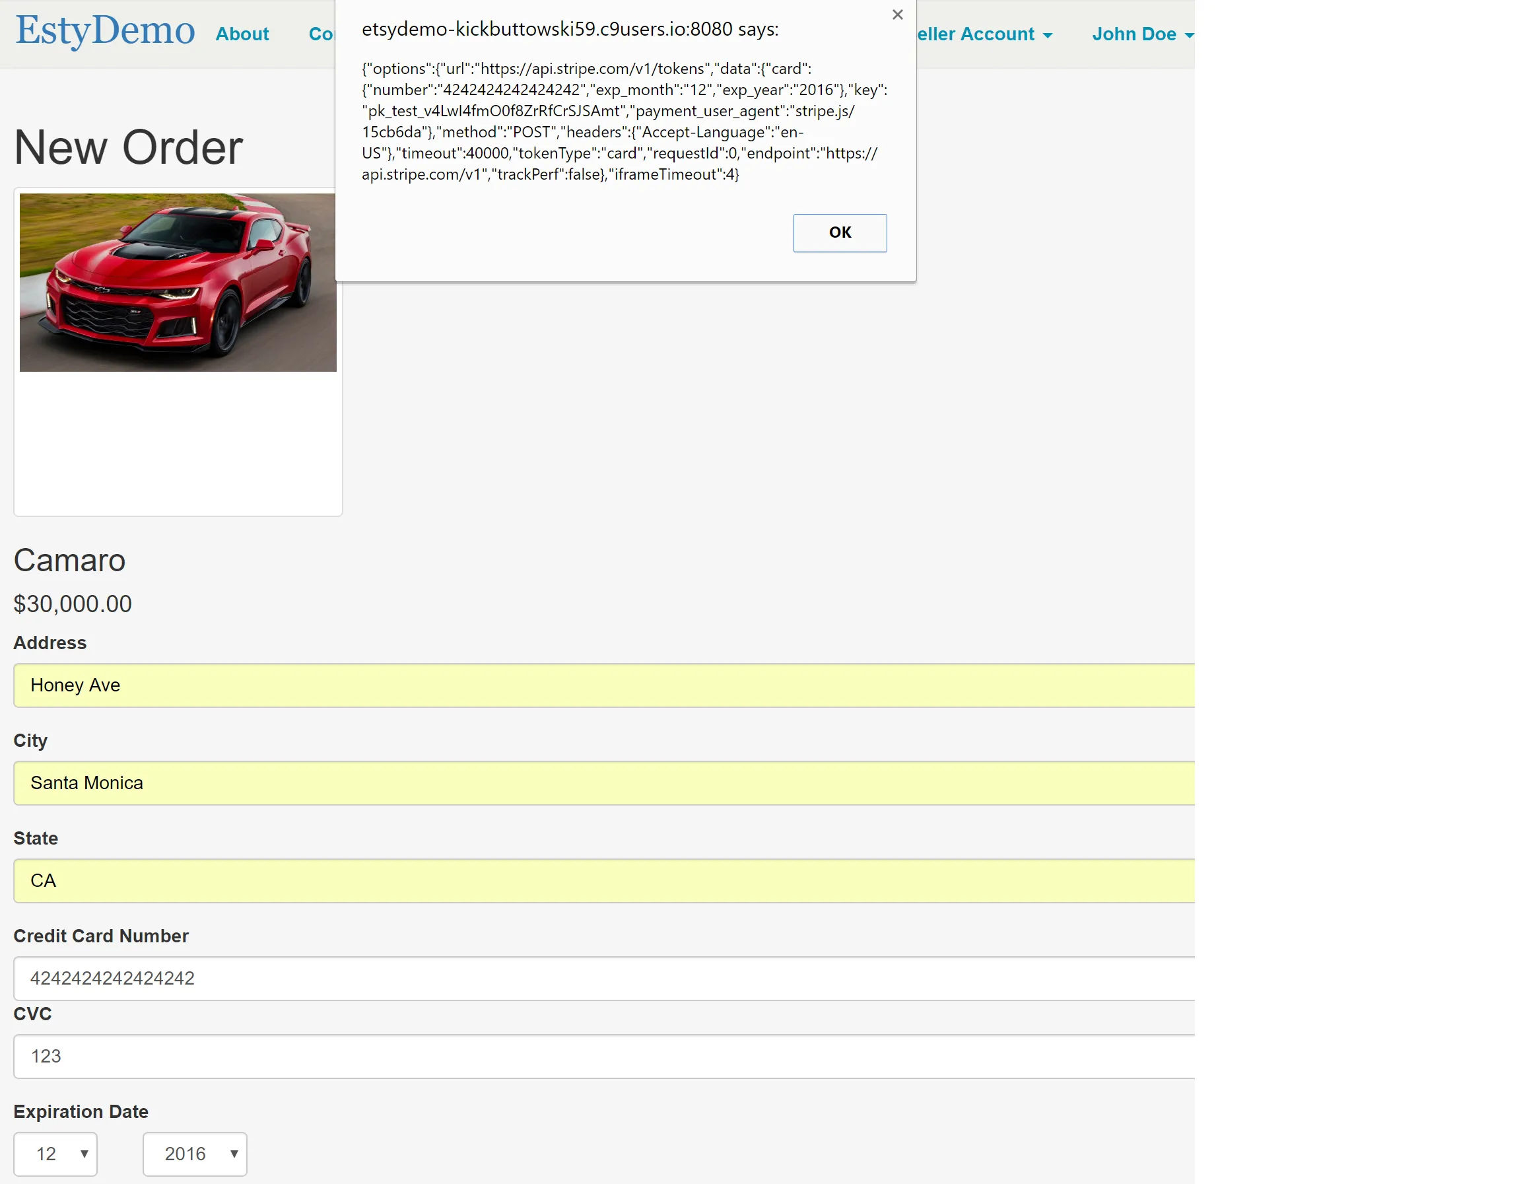Screen dimensions: 1521x1184
Task: Click the $30,000.00 price text
Action: click(x=73, y=603)
